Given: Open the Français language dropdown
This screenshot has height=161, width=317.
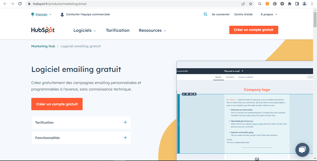Looking at the screenshot, I should [x=44, y=14].
